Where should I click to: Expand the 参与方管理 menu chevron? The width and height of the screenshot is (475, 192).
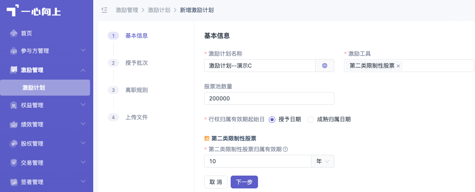point(83,50)
